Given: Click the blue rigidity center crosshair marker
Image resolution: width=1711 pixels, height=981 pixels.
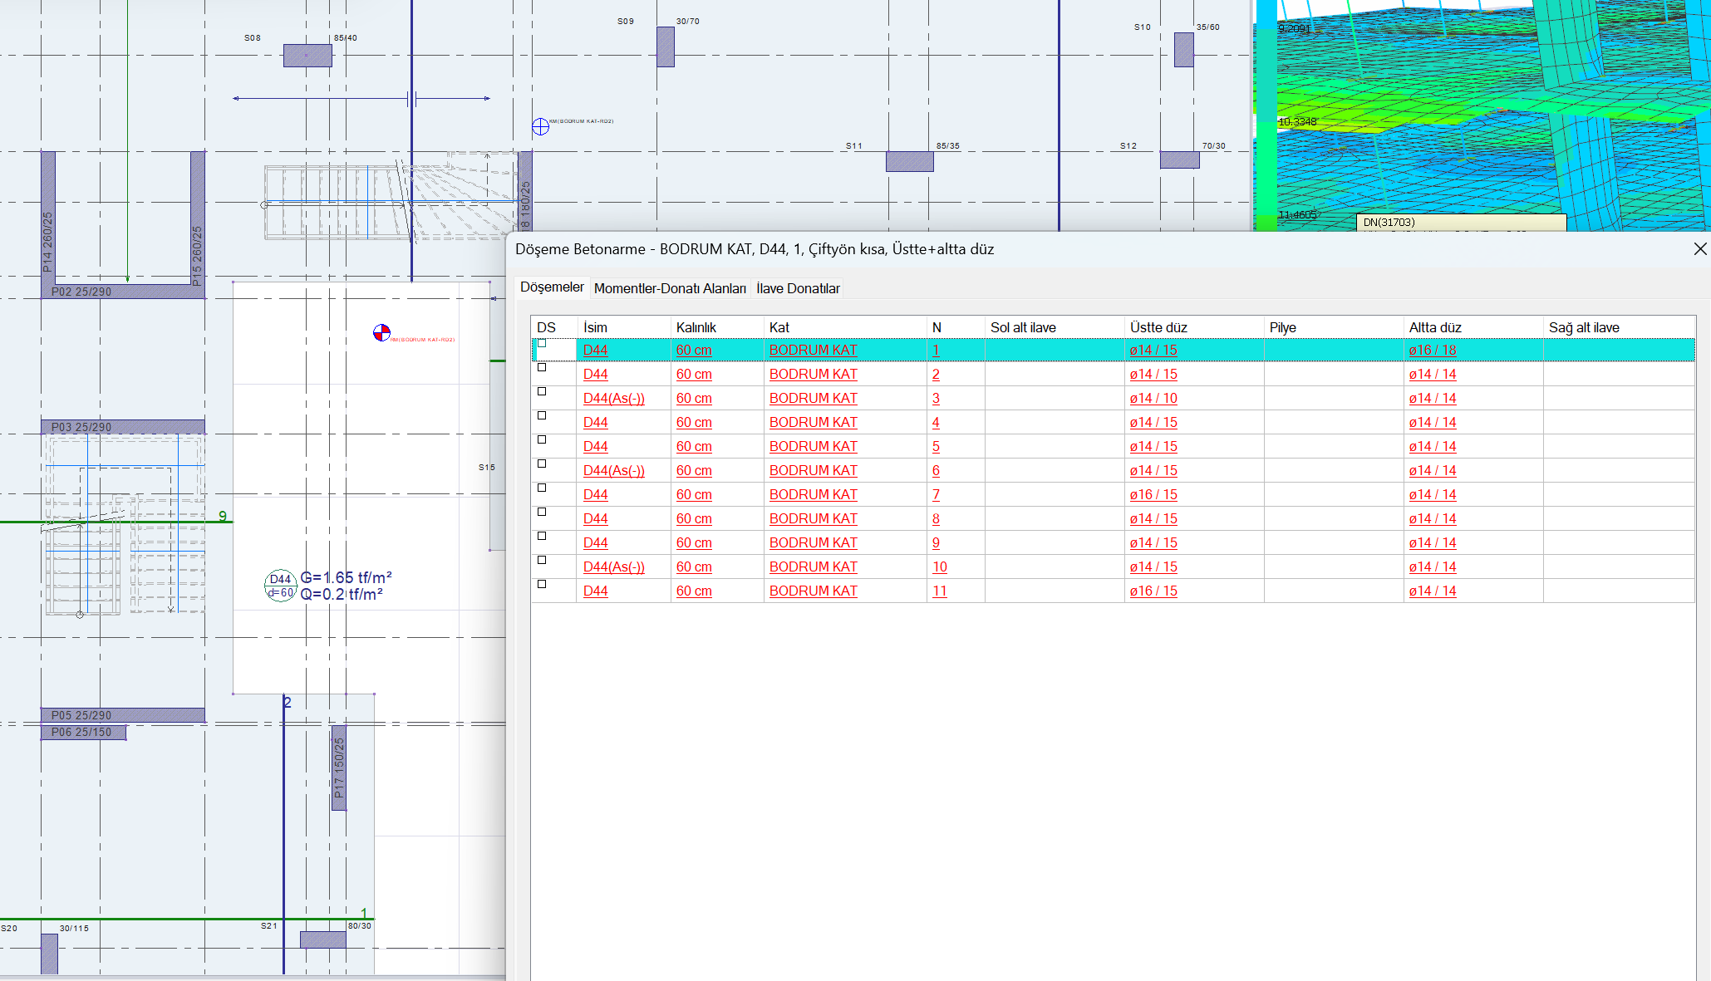Looking at the screenshot, I should point(540,126).
